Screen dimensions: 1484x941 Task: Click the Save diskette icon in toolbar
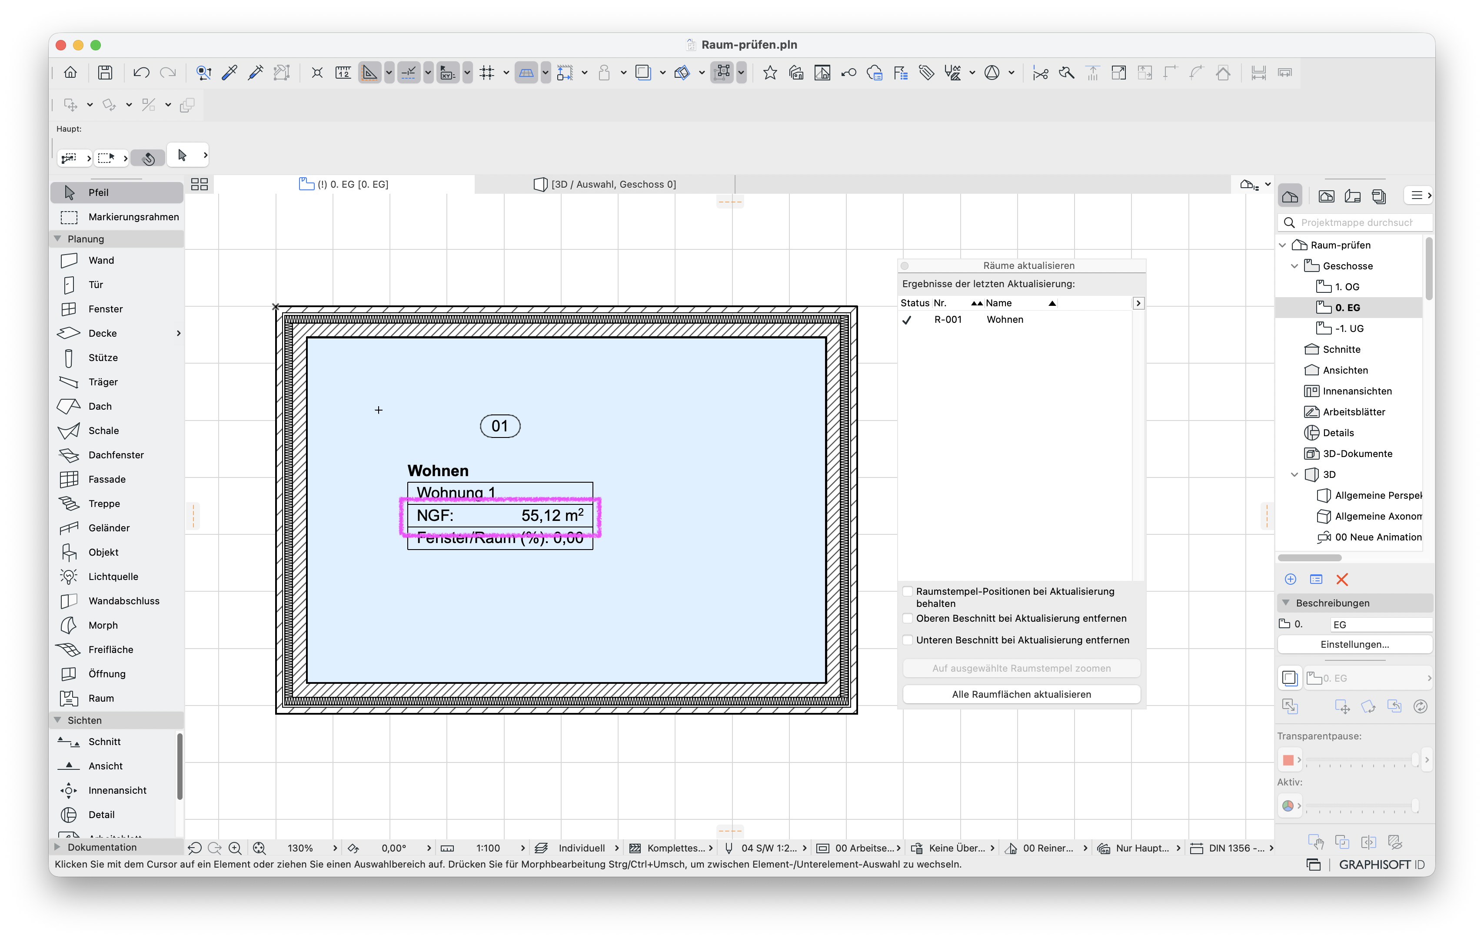(105, 73)
